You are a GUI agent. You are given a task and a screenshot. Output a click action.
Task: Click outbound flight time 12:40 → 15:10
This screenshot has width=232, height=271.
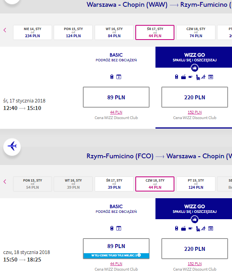click(x=22, y=108)
